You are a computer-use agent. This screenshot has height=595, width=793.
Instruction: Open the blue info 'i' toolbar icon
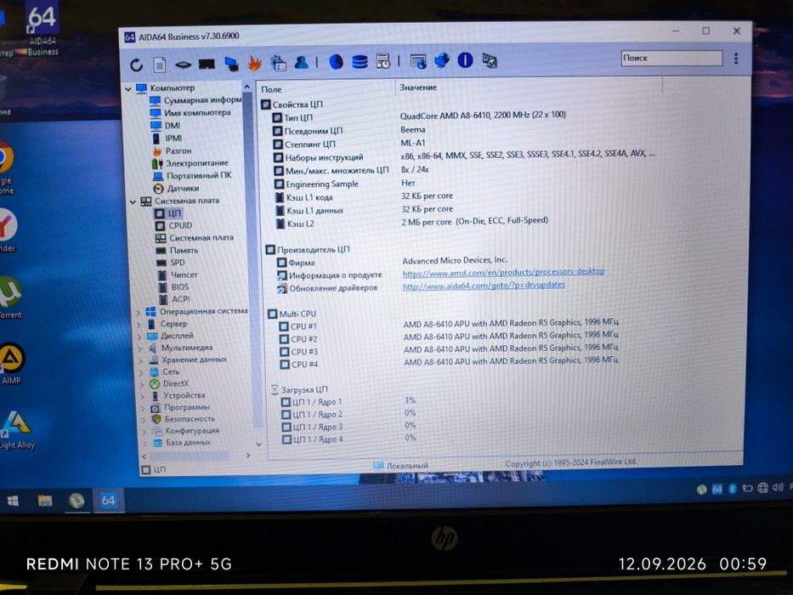point(465,60)
